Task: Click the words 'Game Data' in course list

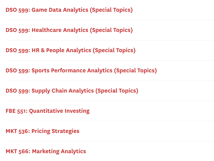Action: click(47, 10)
